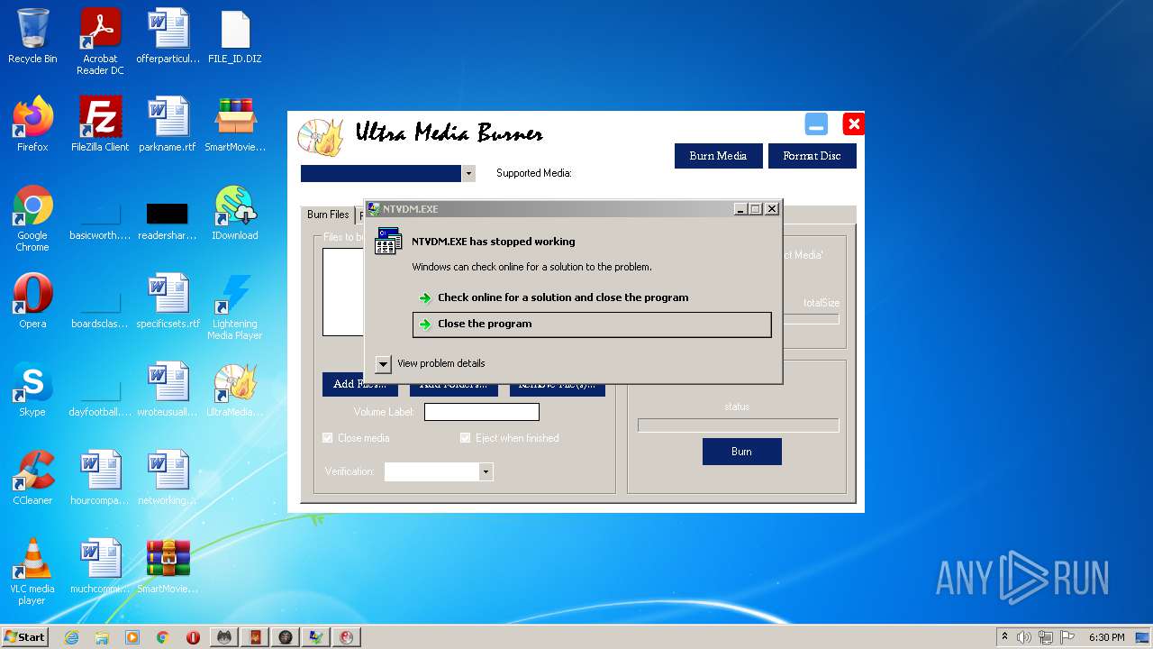Click the NTVDM taskbar button
1153x649 pixels.
pyautogui.click(x=316, y=637)
